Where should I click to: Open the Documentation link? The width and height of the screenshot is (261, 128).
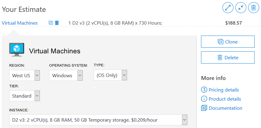click(x=226, y=108)
